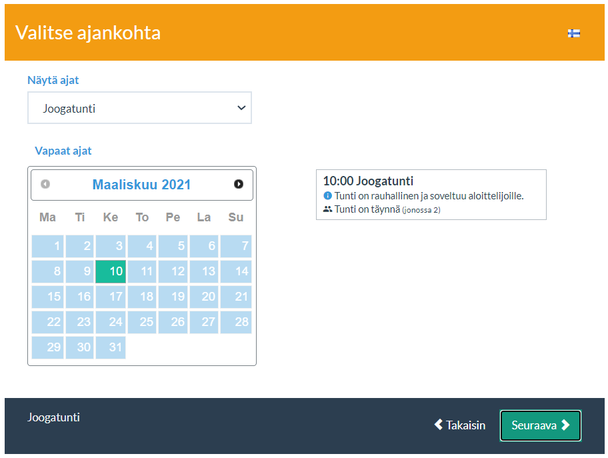Pick day 28 in calendar
608x458 pixels.
[x=236, y=322]
